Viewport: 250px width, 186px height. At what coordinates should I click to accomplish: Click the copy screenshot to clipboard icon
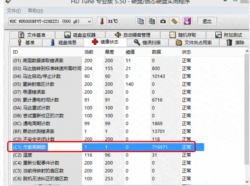pos(152,21)
